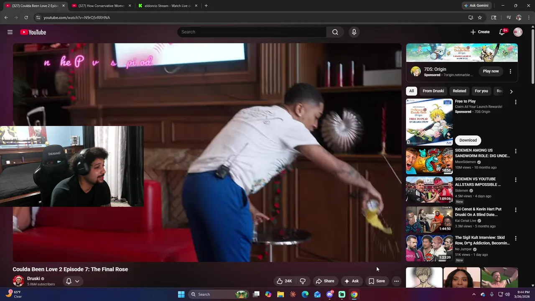The width and height of the screenshot is (535, 301).
Task: Open Druski channel avatar
Action: (18, 281)
